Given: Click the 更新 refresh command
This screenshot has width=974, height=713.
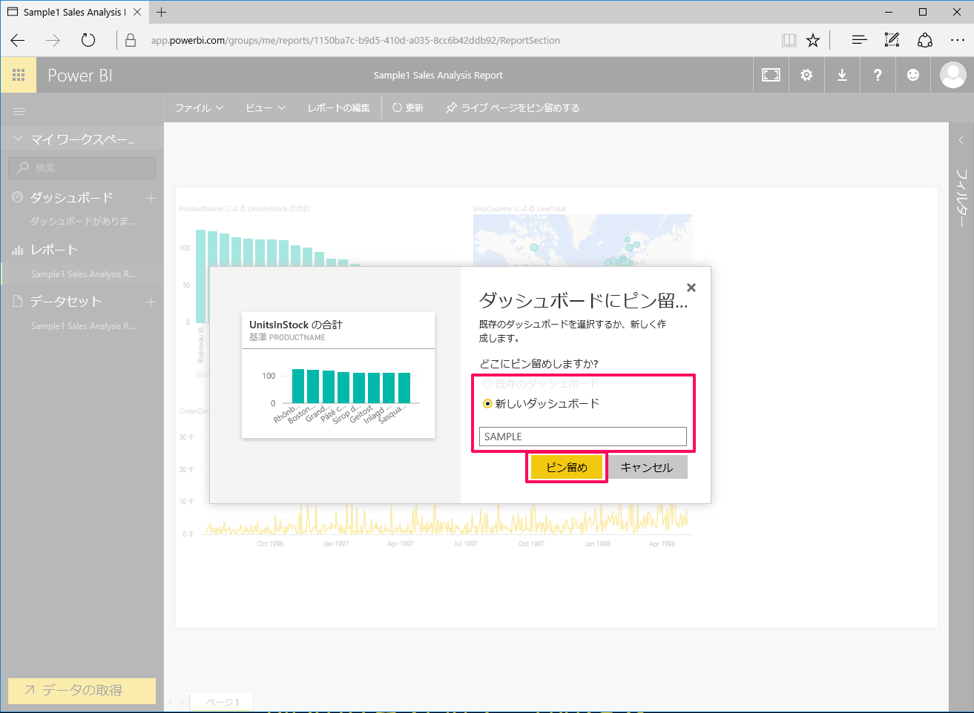Looking at the screenshot, I should [408, 108].
